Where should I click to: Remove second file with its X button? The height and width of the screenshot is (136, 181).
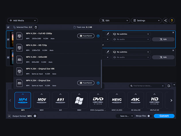pos(173,50)
